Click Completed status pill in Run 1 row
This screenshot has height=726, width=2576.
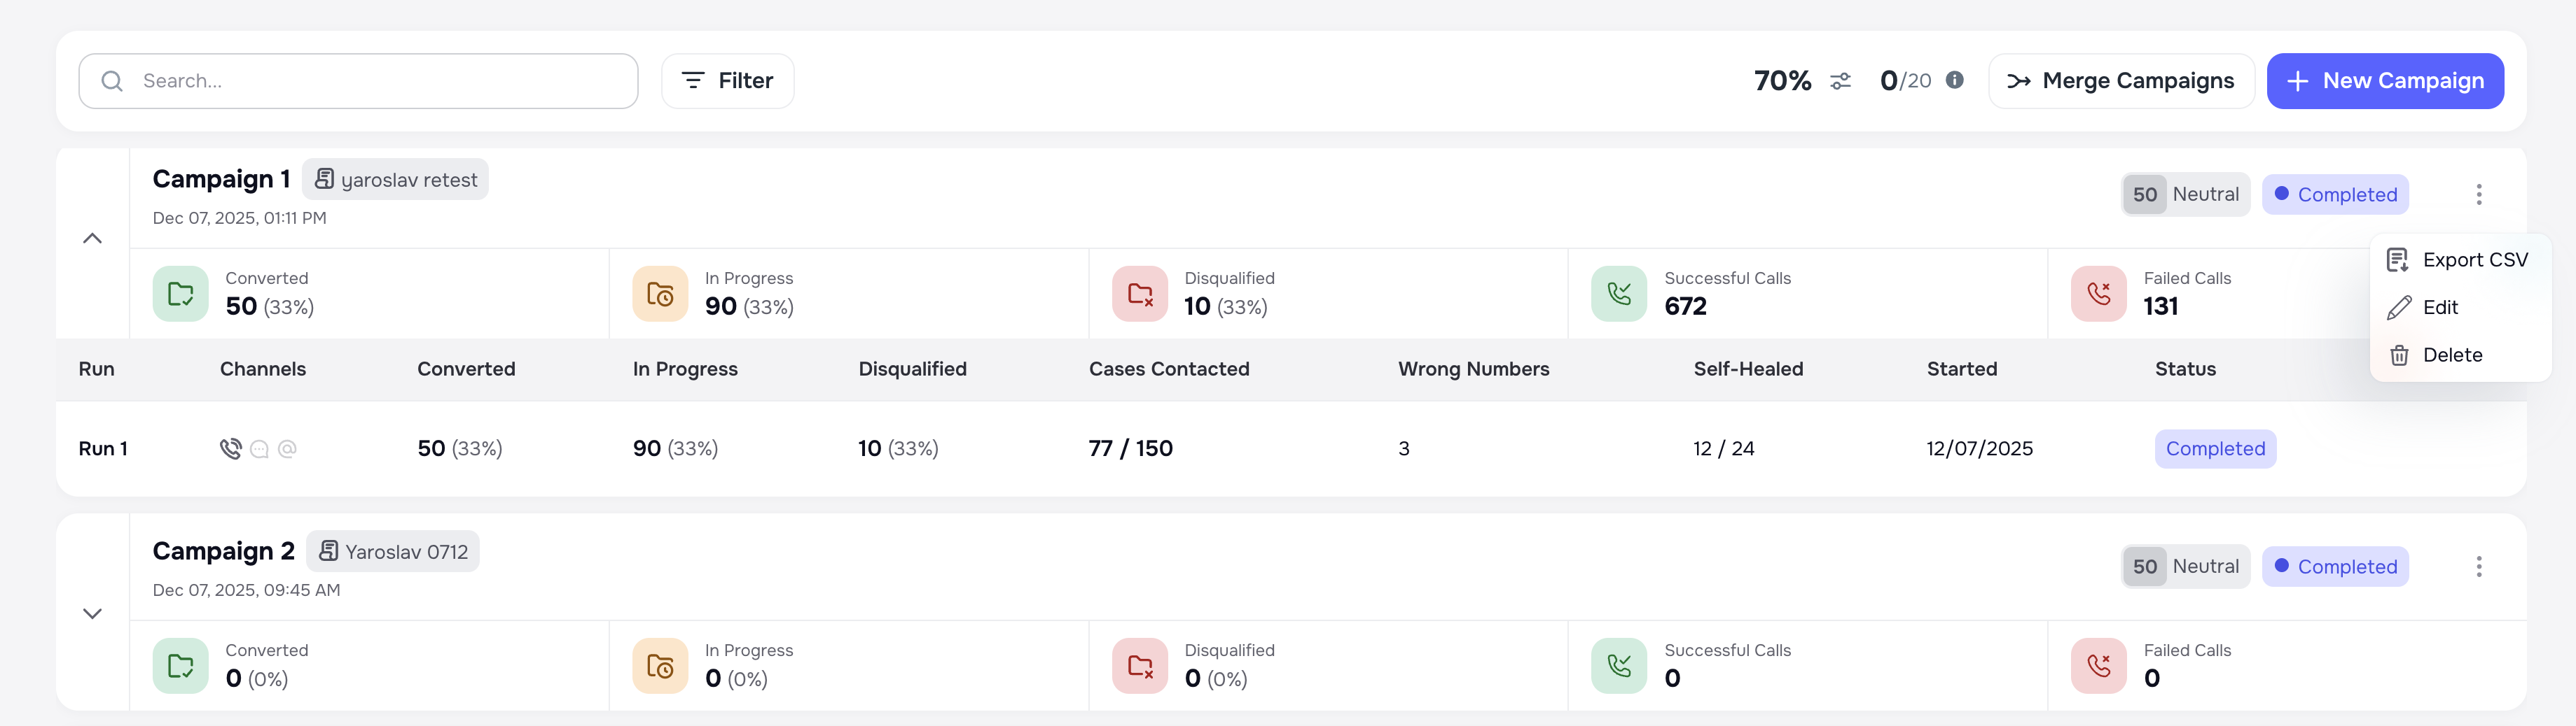coord(2215,448)
